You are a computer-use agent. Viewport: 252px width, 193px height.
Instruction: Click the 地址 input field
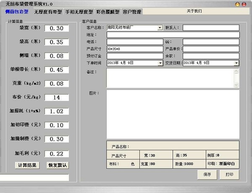[173, 35]
